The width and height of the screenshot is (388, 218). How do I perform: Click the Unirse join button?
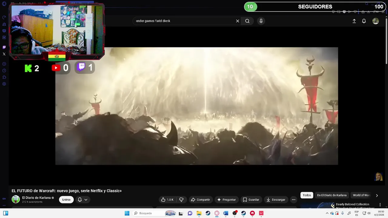click(66, 200)
